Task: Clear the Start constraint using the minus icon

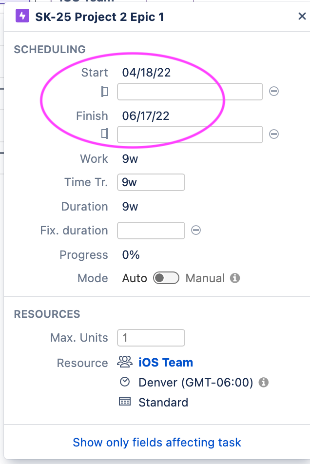Action: (273, 91)
